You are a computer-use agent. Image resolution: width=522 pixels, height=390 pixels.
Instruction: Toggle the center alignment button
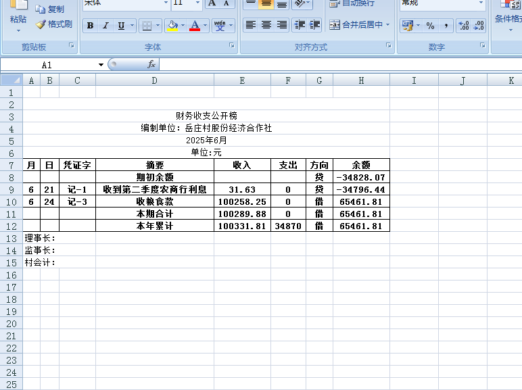266,25
